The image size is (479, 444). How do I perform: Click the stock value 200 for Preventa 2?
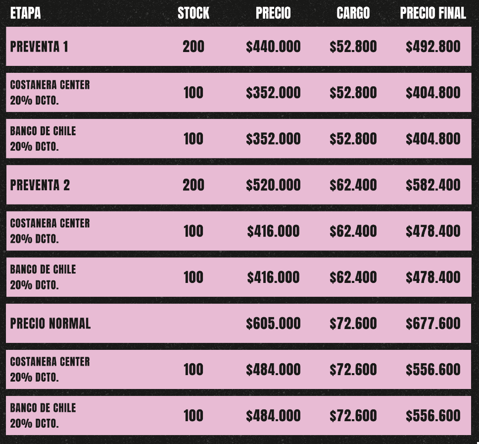[x=193, y=185]
